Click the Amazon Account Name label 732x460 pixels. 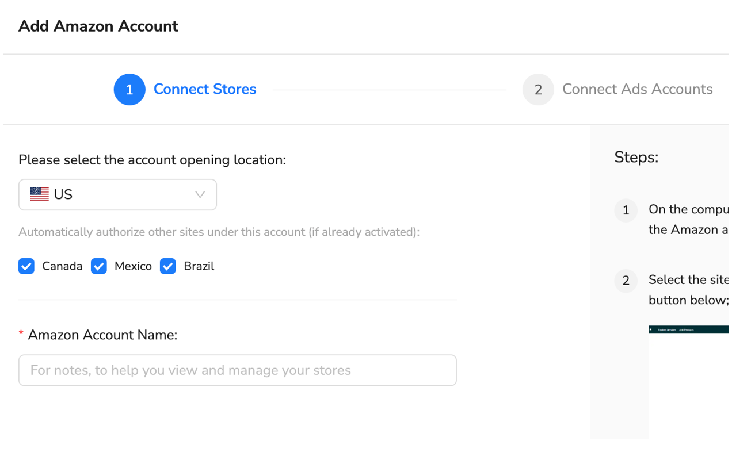pyautogui.click(x=102, y=335)
